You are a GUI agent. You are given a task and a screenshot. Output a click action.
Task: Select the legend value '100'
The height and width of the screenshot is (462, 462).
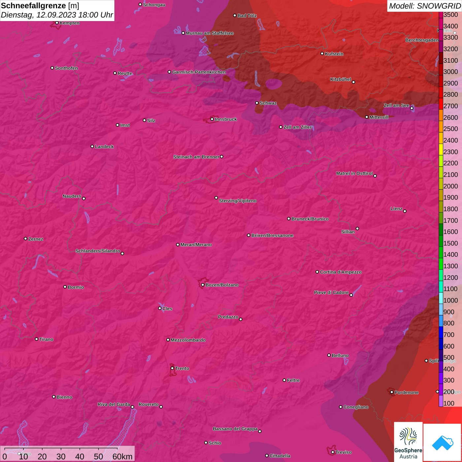pos(449,404)
